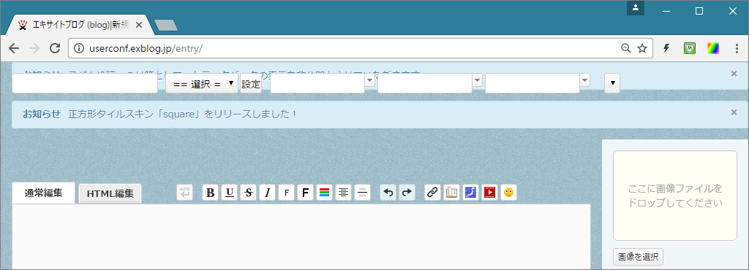The width and height of the screenshot is (749, 270).
Task: Open the book icon in editor toolbar
Action: (x=451, y=193)
